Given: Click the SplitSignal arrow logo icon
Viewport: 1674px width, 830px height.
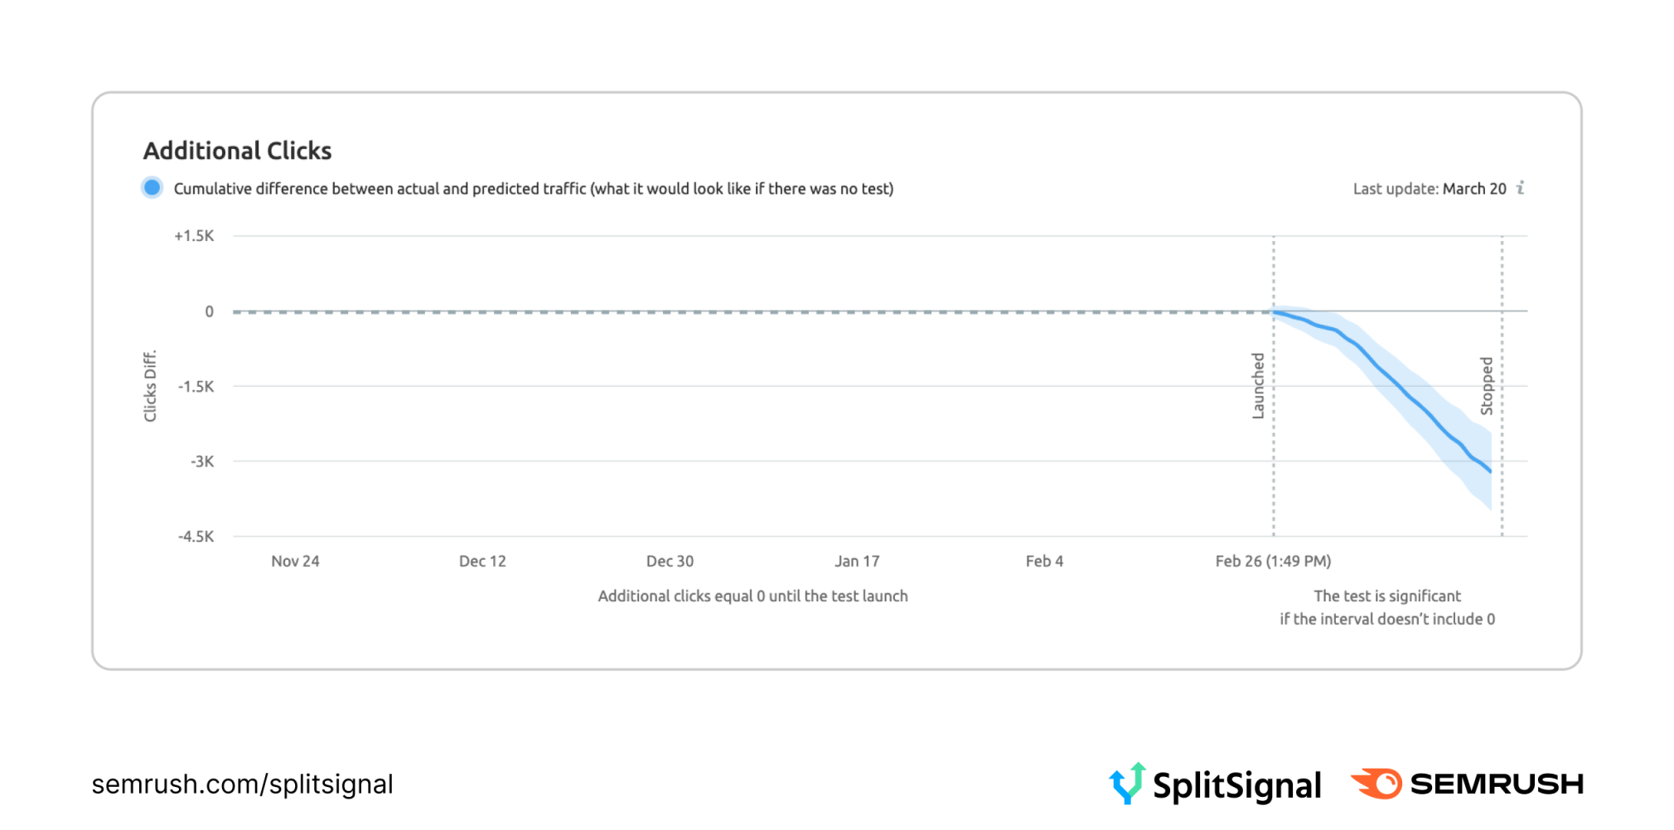Looking at the screenshot, I should [x=1127, y=783].
